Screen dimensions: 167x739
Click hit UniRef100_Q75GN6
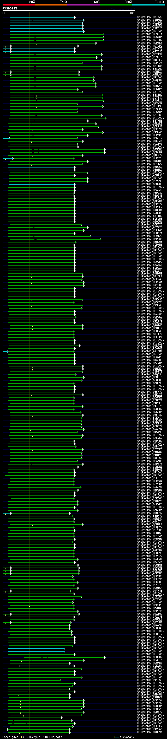(x=150, y=149)
